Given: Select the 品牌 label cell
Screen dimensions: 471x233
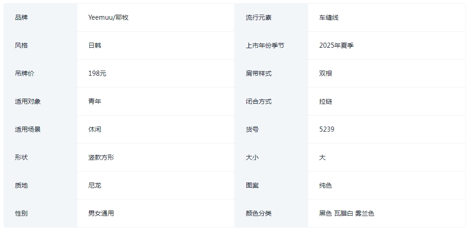Looking at the screenshot, I should pos(40,17).
